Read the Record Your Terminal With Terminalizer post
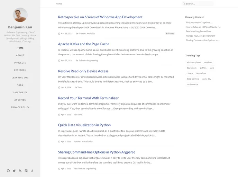The height and width of the screenshot is (177, 238). pos(88,98)
